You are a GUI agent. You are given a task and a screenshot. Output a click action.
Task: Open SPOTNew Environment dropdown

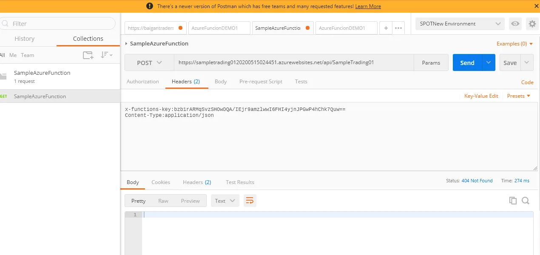tap(460, 24)
